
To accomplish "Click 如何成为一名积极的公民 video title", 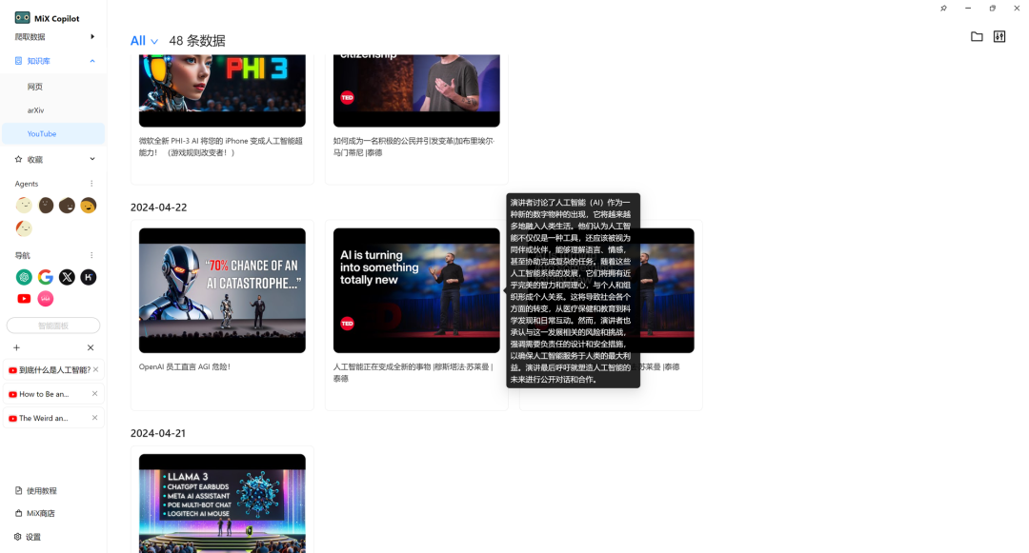I will (414, 147).
